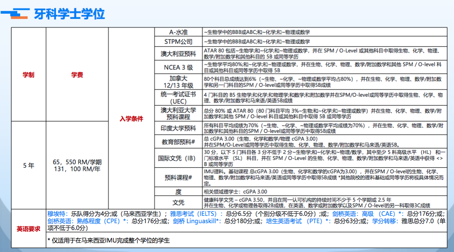Click the 牙科学士学位 slide title
The image size is (454, 252).
pyautogui.click(x=69, y=14)
